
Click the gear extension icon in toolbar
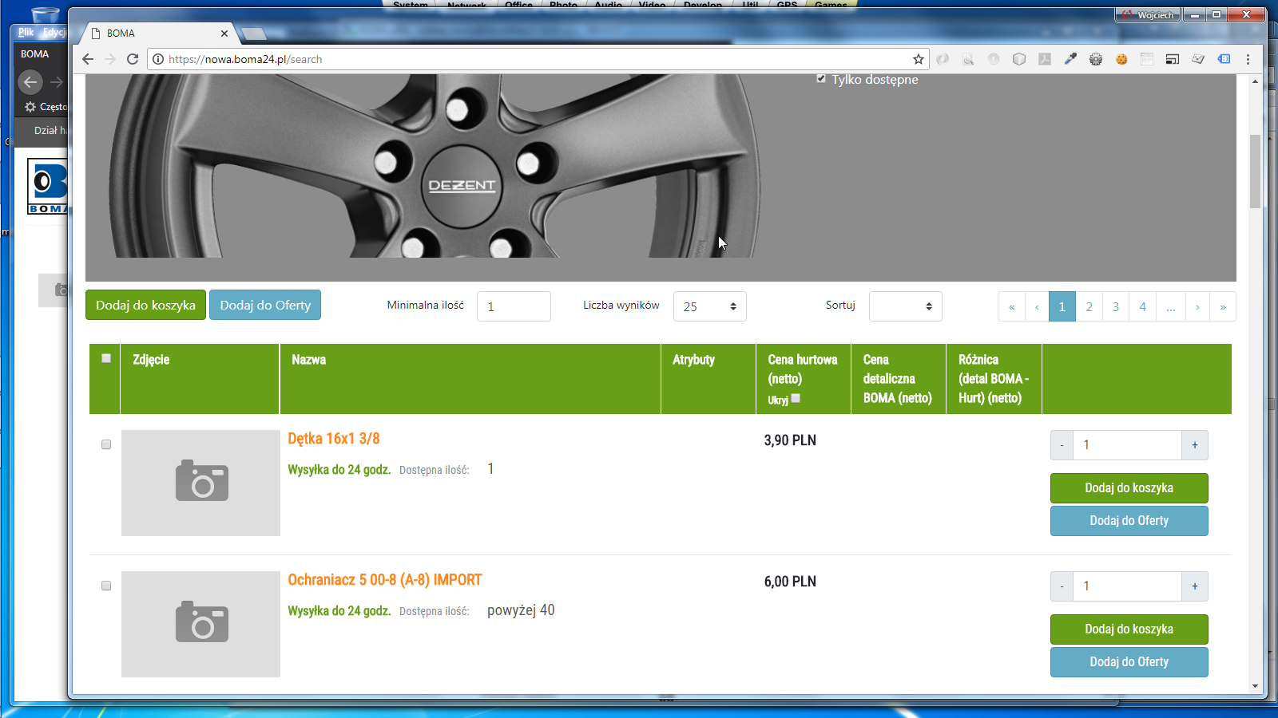1096,59
